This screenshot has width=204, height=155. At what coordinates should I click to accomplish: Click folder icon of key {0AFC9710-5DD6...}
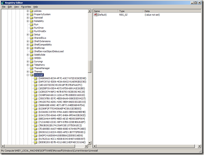tap(35, 82)
